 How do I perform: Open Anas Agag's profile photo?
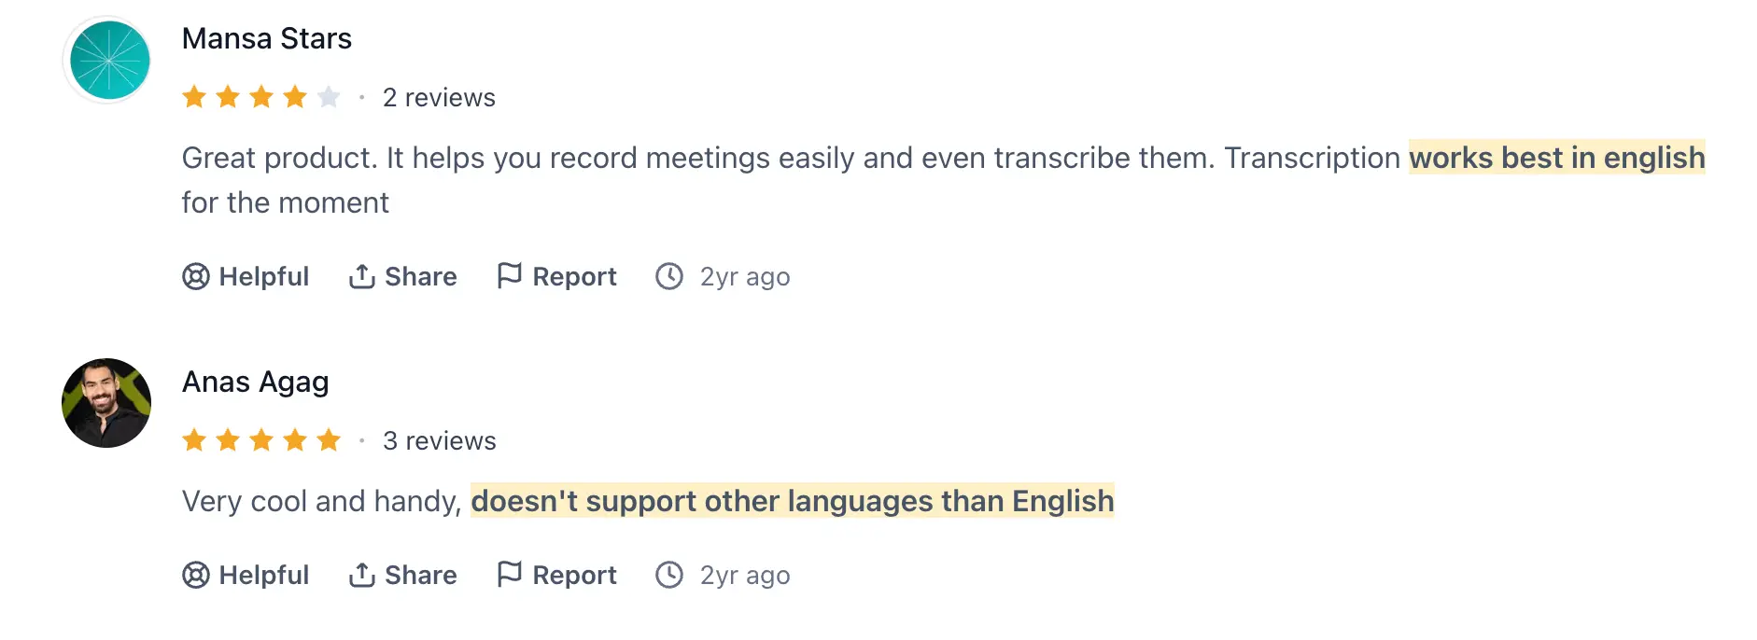106,403
